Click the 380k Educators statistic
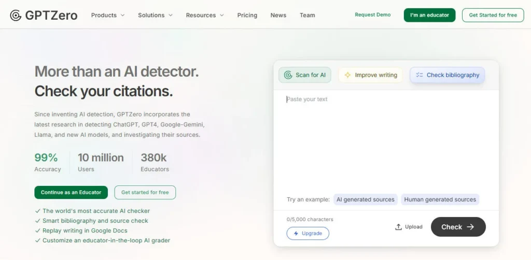 point(155,162)
